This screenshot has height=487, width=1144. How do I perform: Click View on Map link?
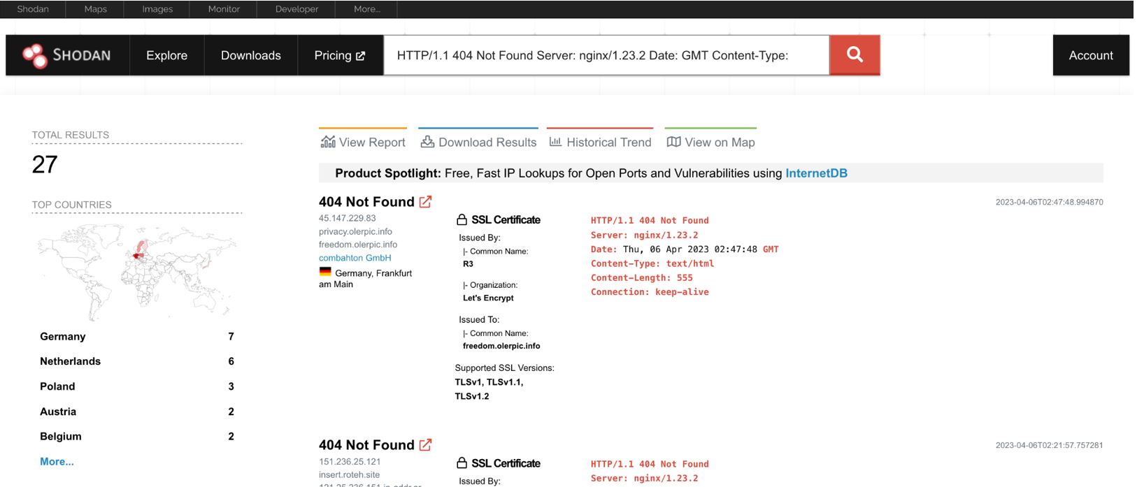[x=710, y=142]
